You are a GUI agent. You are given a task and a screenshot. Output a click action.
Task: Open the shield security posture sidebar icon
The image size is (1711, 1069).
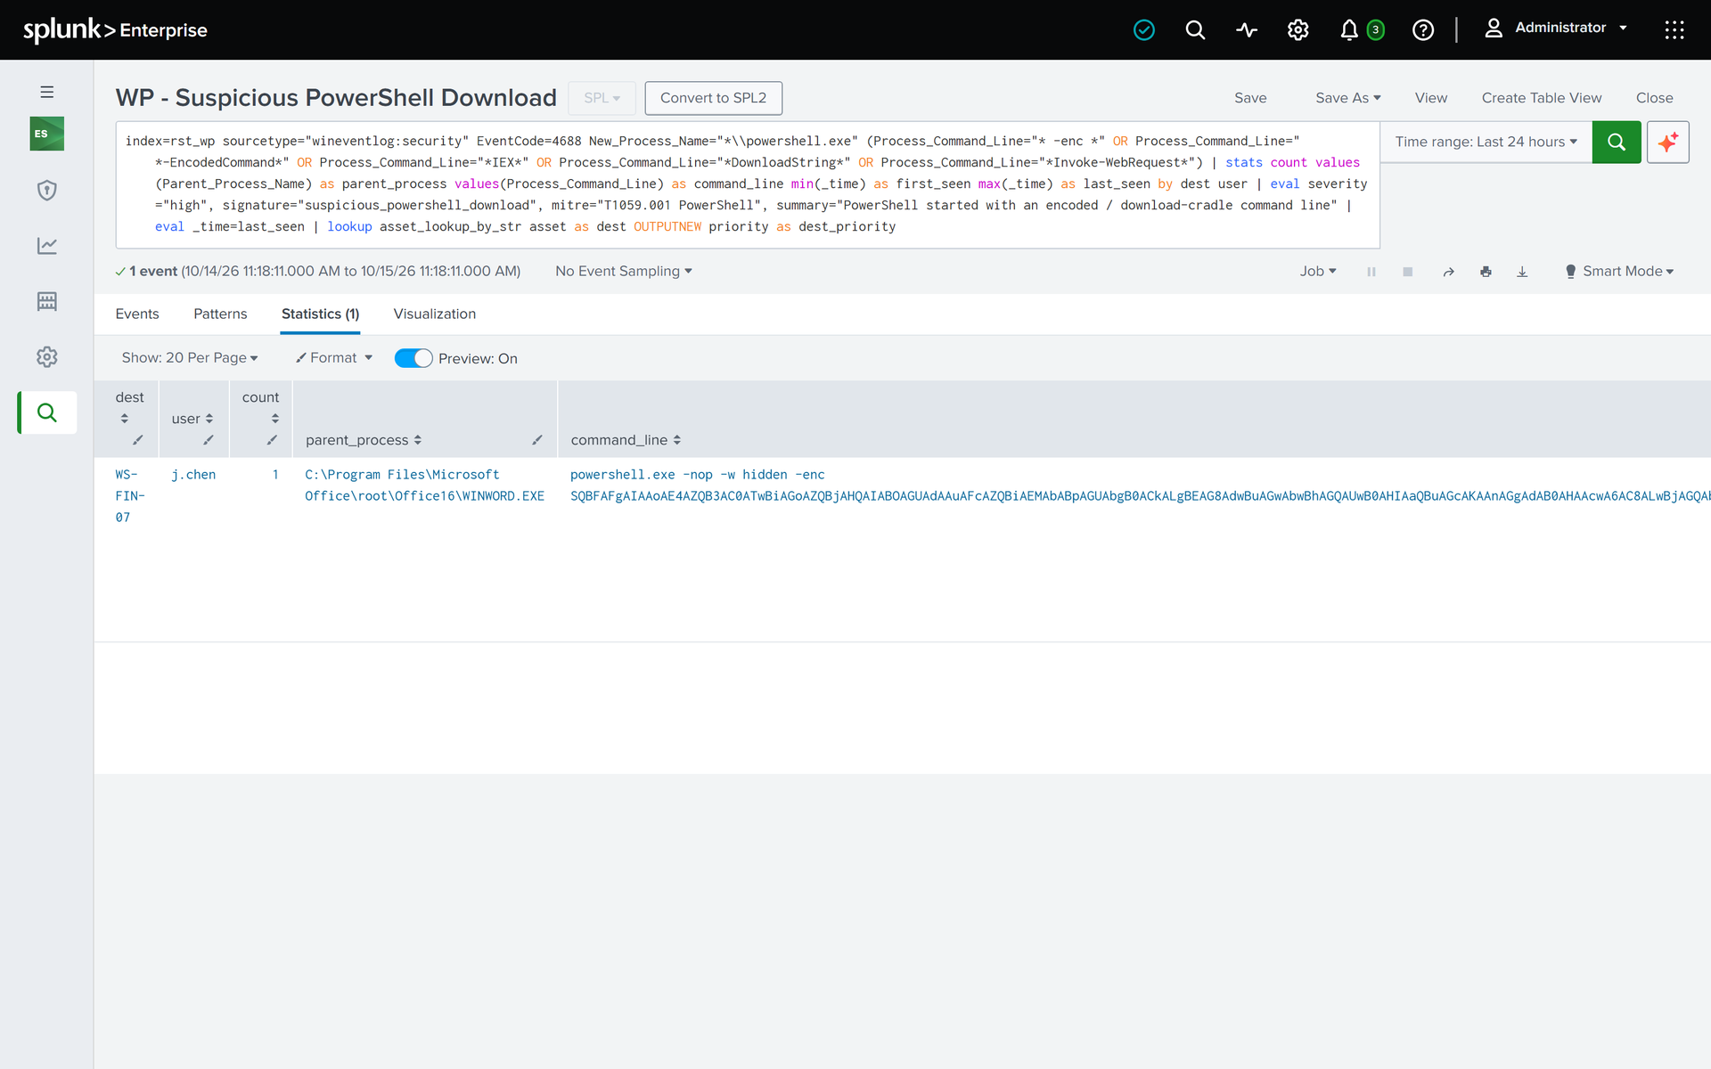coord(47,190)
